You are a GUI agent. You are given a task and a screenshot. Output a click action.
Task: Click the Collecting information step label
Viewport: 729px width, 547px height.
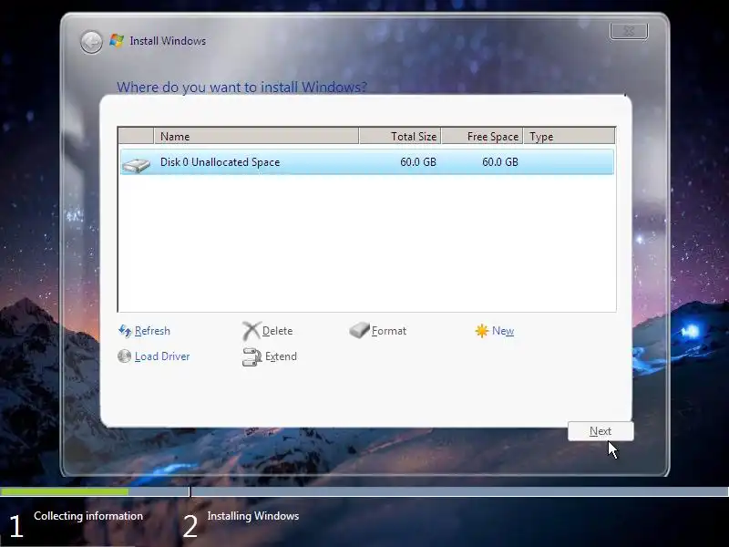(88, 516)
